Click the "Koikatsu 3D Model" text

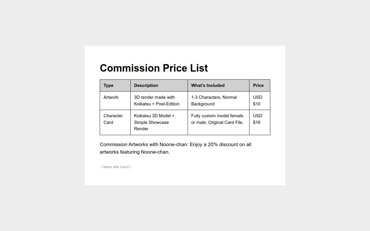click(x=153, y=116)
